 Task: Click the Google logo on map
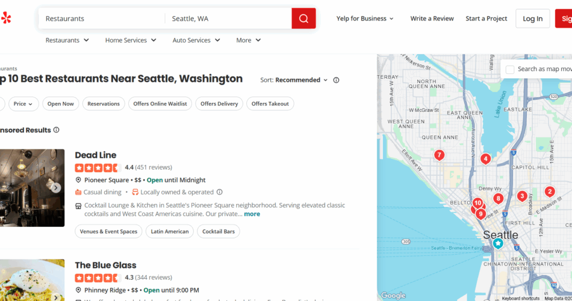point(393,295)
